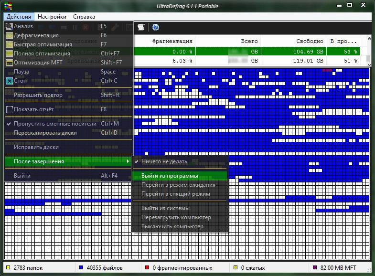
Task: Click the UltraDefrag title bar app icon
Action: tap(8, 6)
